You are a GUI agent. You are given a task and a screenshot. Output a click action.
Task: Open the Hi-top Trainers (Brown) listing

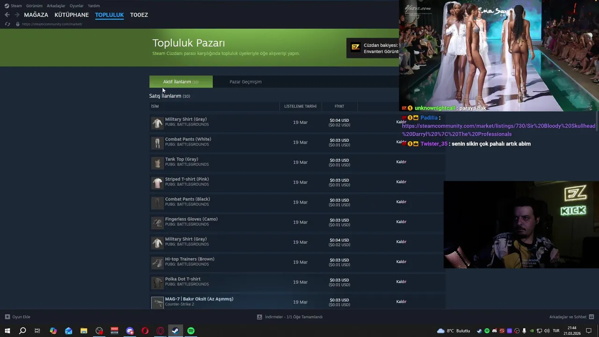coord(190,259)
